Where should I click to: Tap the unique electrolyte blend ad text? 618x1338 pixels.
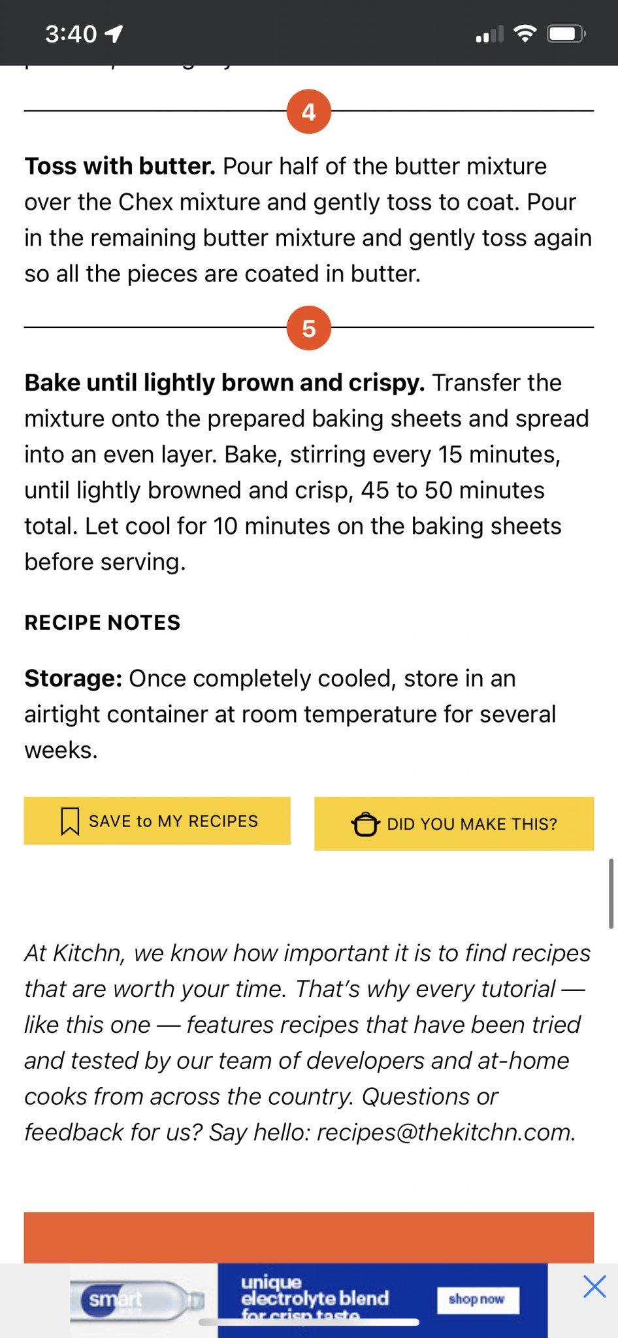click(315, 1297)
